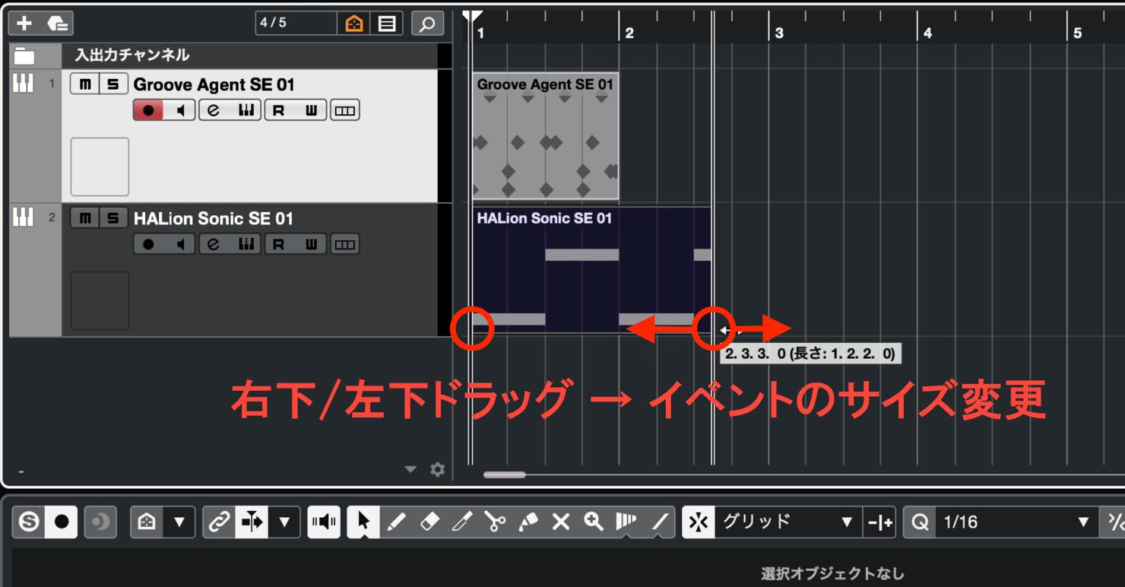Open the track search magnifier
Image resolution: width=1125 pixels, height=587 pixels.
[428, 24]
